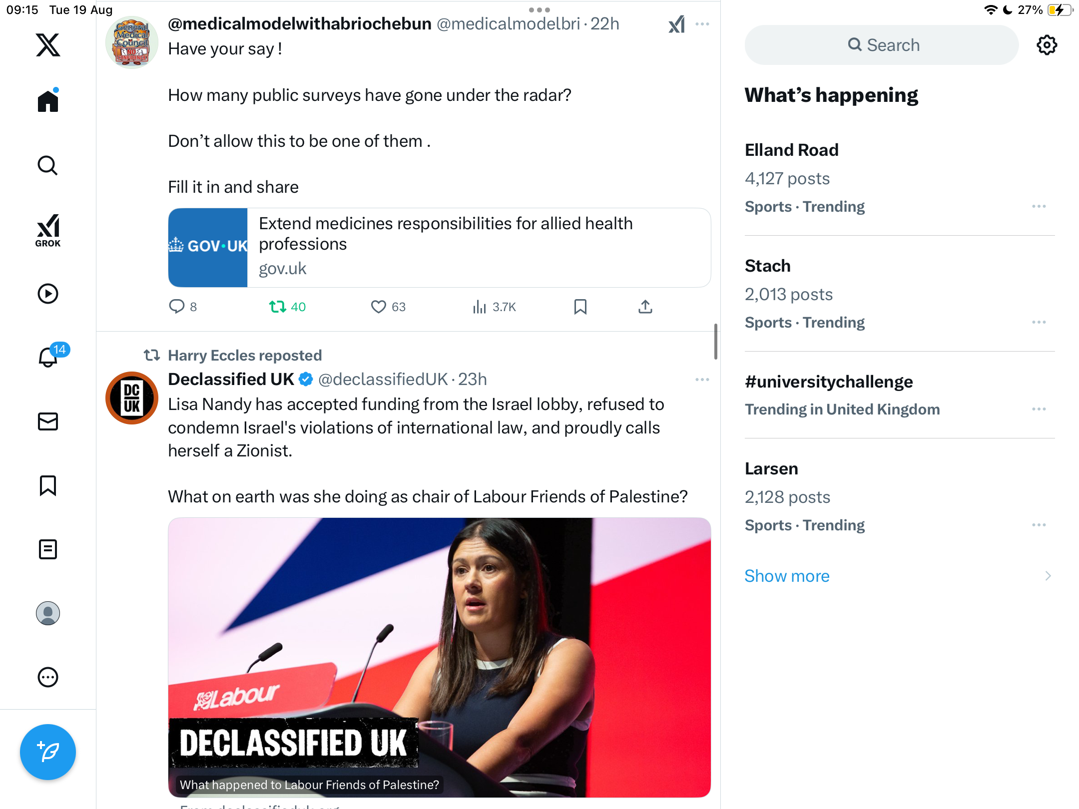Bookmark the 'Have your say' post
This screenshot has width=1079, height=809.
tap(580, 307)
